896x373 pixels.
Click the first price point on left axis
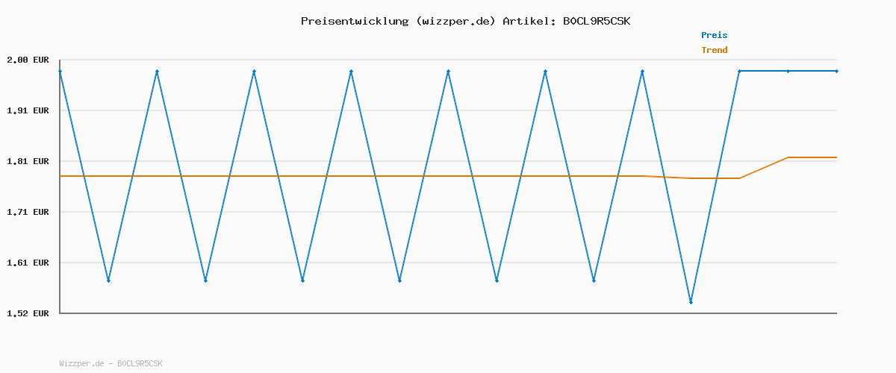coord(60,72)
